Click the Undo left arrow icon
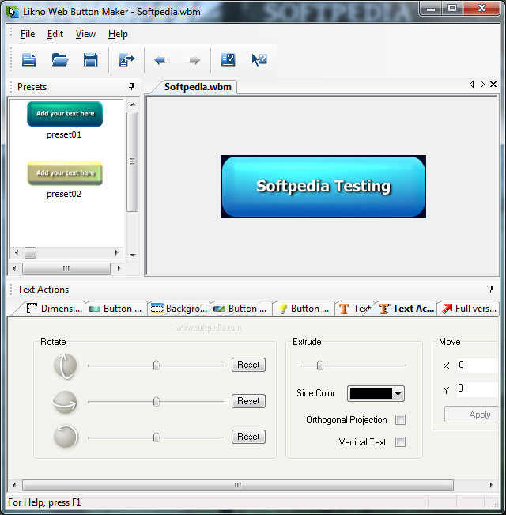The image size is (506, 515). (x=162, y=60)
